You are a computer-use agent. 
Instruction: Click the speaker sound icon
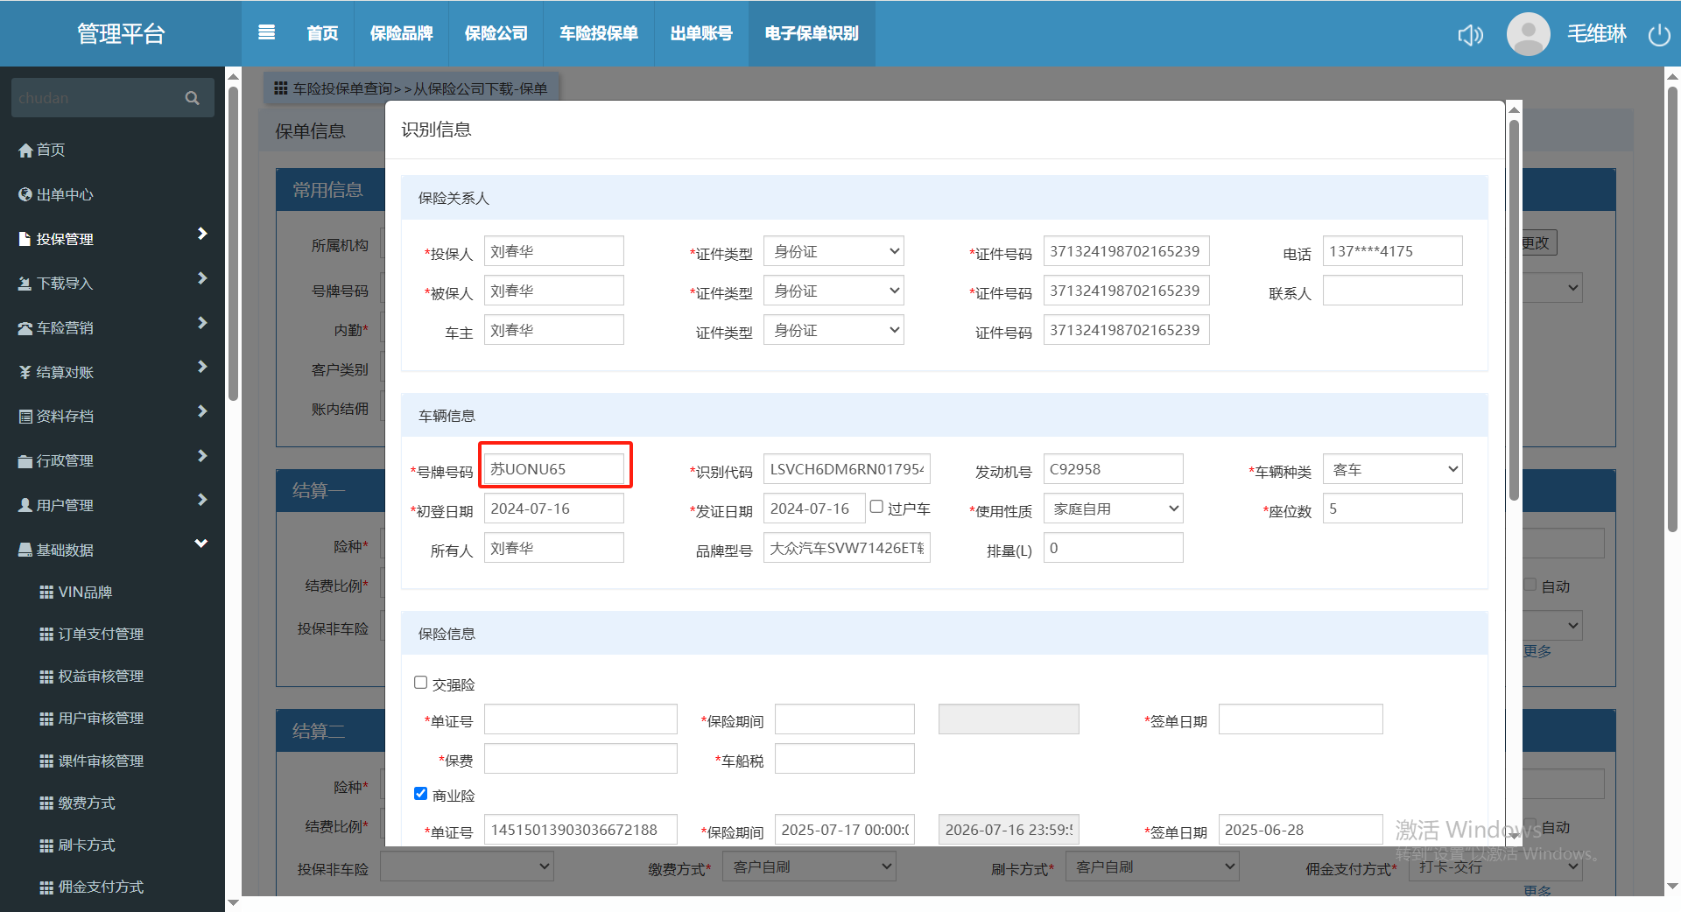(1470, 35)
